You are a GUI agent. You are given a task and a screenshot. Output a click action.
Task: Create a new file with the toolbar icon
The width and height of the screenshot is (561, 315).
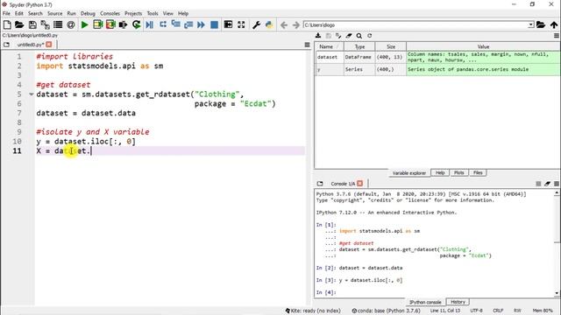pyautogui.click(x=7, y=24)
